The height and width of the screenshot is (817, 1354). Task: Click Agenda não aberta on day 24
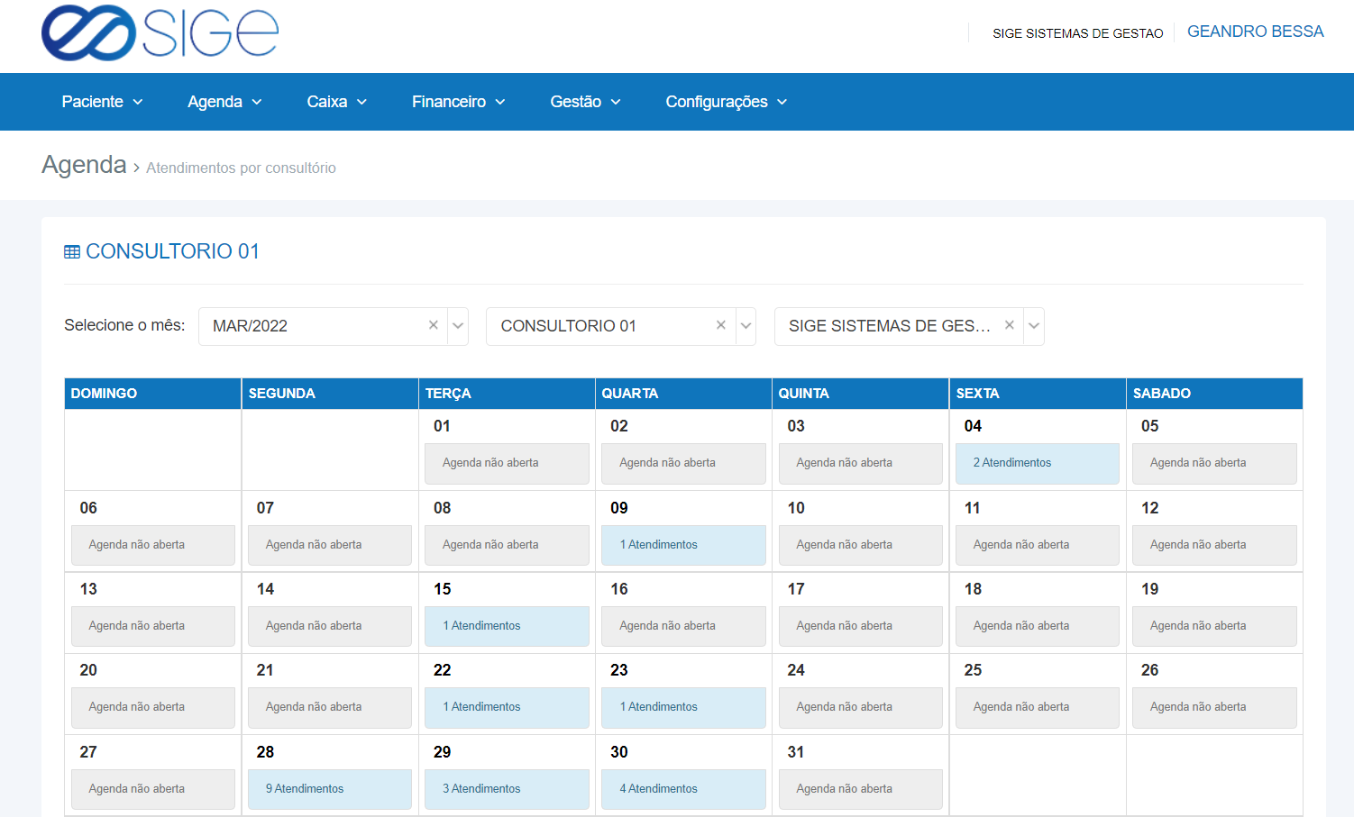[861, 707]
